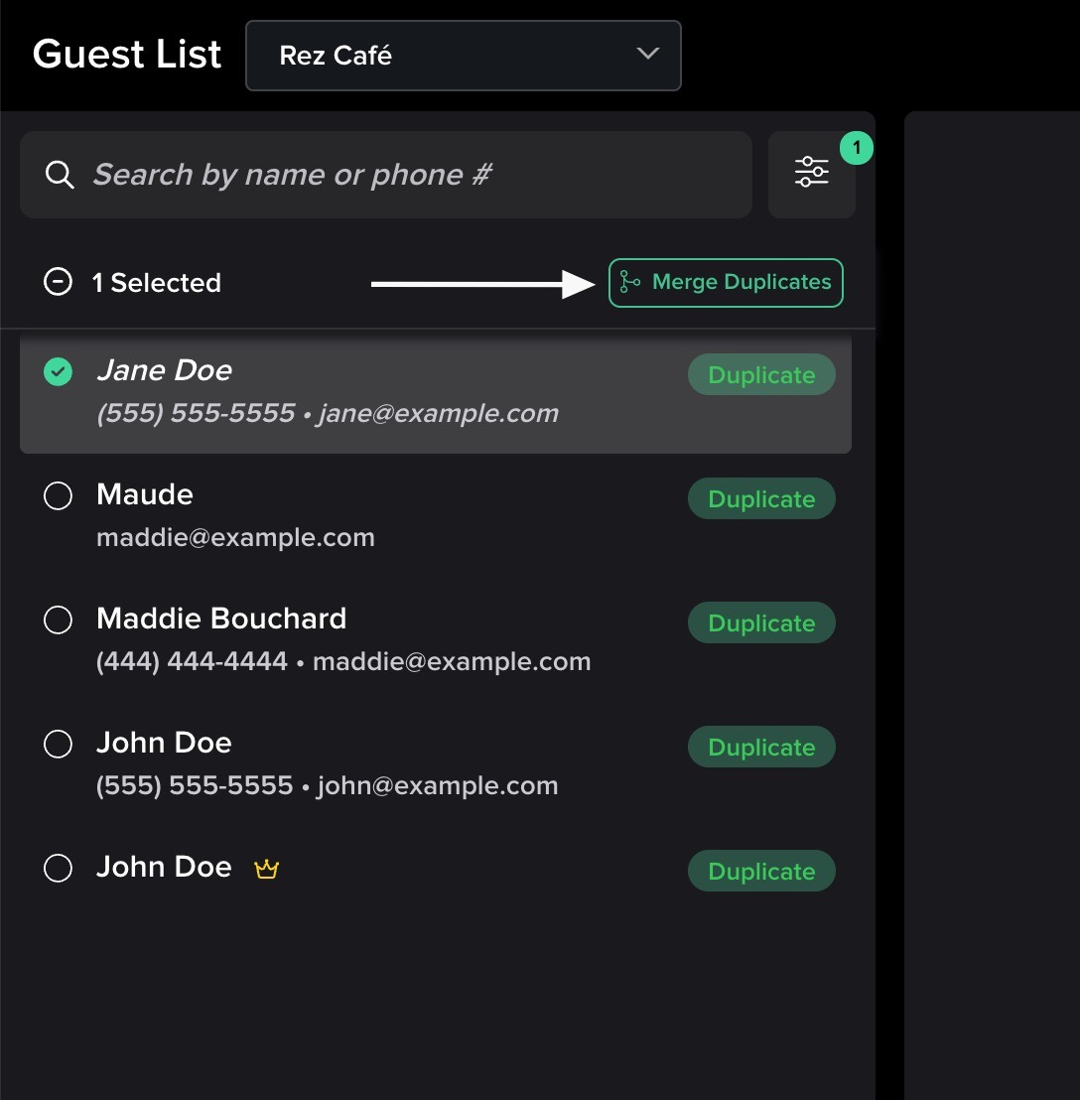1080x1100 pixels.
Task: Click the 1 Selected label
Action: [x=157, y=283]
